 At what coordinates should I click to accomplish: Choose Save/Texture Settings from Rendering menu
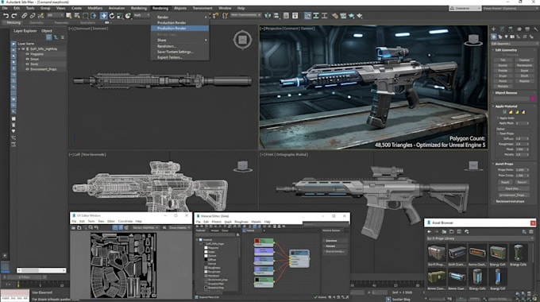click(x=175, y=52)
